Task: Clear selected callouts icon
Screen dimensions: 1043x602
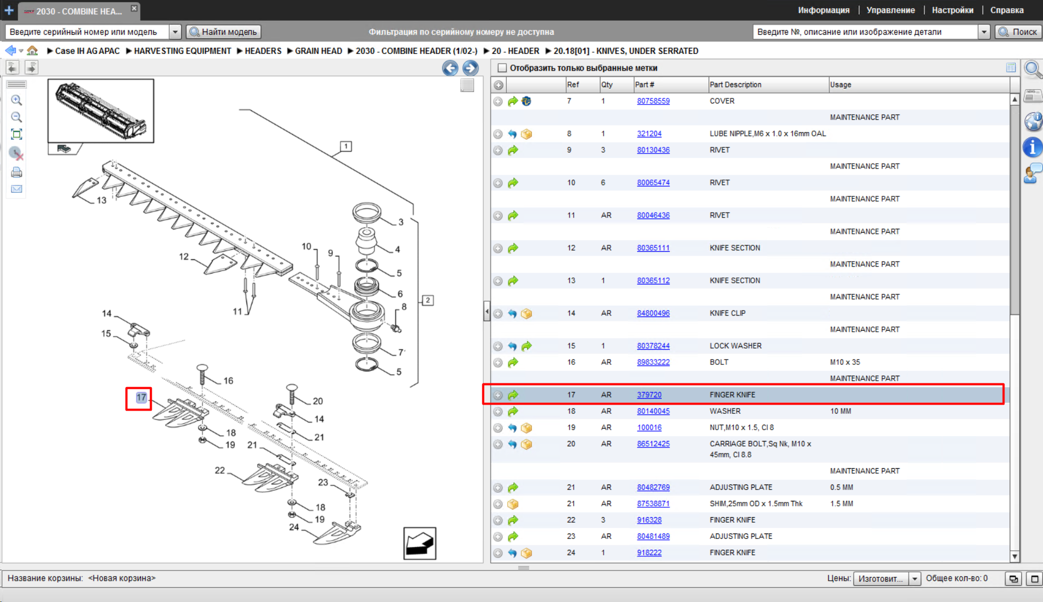Action: point(16,154)
